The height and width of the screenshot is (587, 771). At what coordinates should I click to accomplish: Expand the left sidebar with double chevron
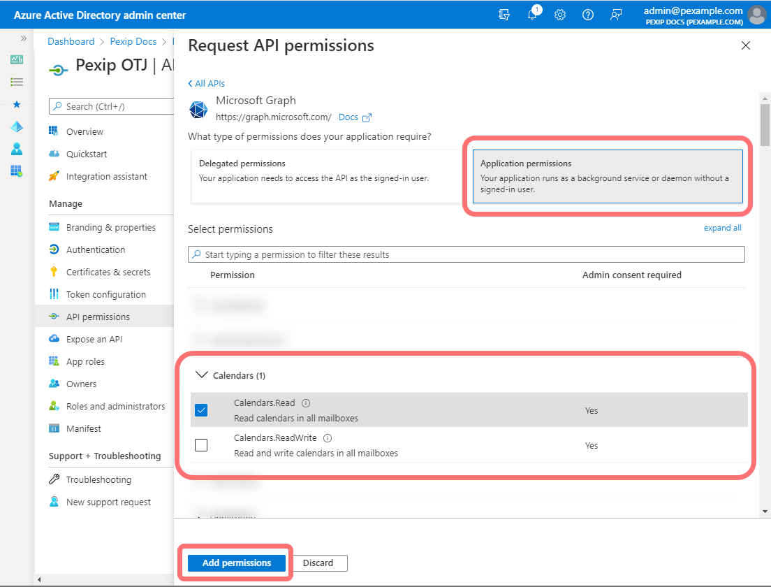(x=23, y=38)
